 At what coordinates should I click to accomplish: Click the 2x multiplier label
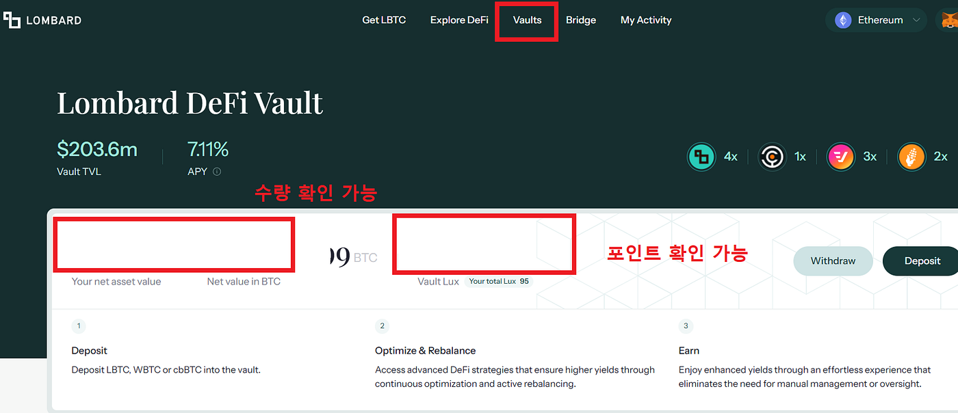940,157
